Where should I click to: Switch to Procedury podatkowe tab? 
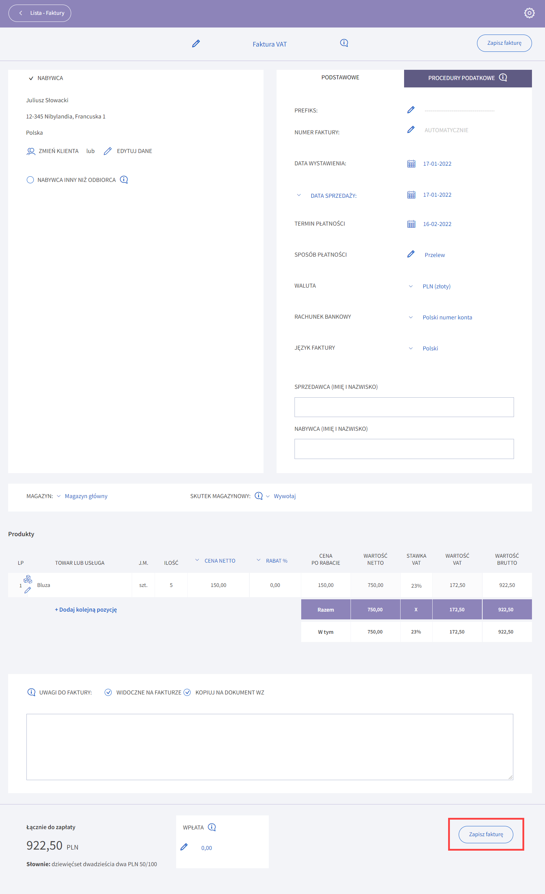[x=467, y=78]
